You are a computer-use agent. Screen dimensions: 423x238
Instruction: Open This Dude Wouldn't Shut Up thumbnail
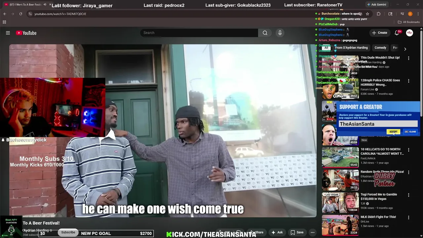pos(340,65)
